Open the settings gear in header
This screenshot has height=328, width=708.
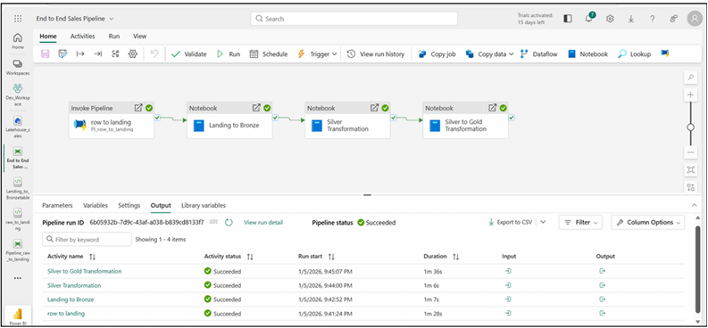coord(610,19)
